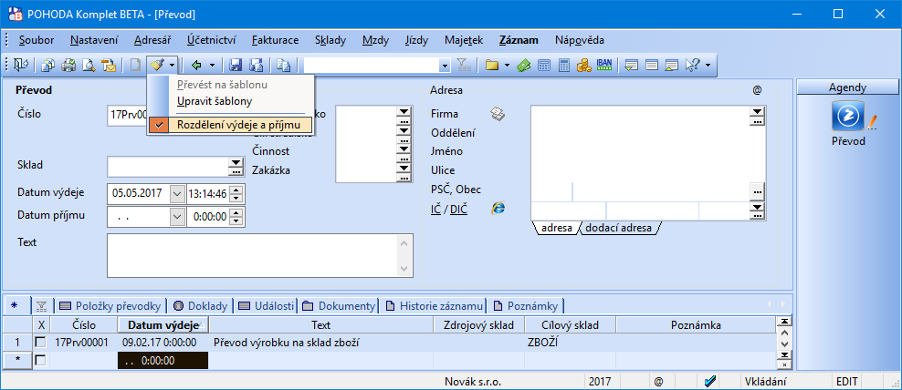This screenshot has width=902, height=390.
Task: Switch to the dodací adresa tab
Action: (618, 228)
